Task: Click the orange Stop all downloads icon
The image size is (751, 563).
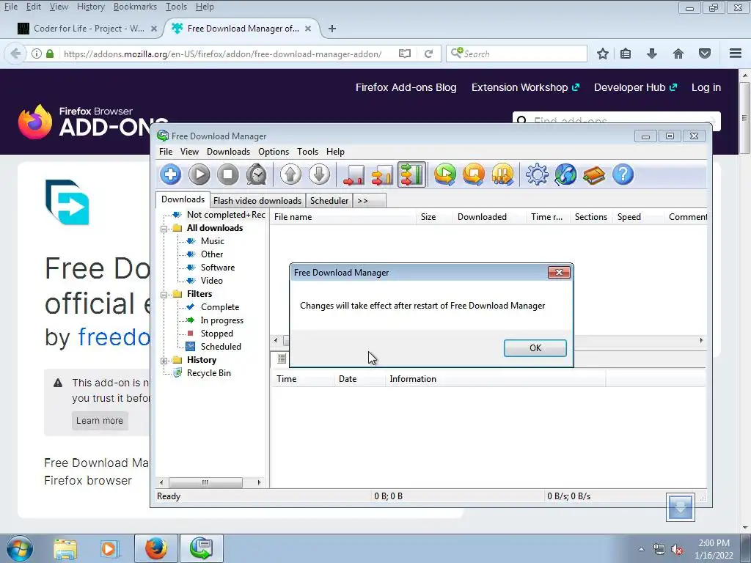Action: [x=474, y=174]
